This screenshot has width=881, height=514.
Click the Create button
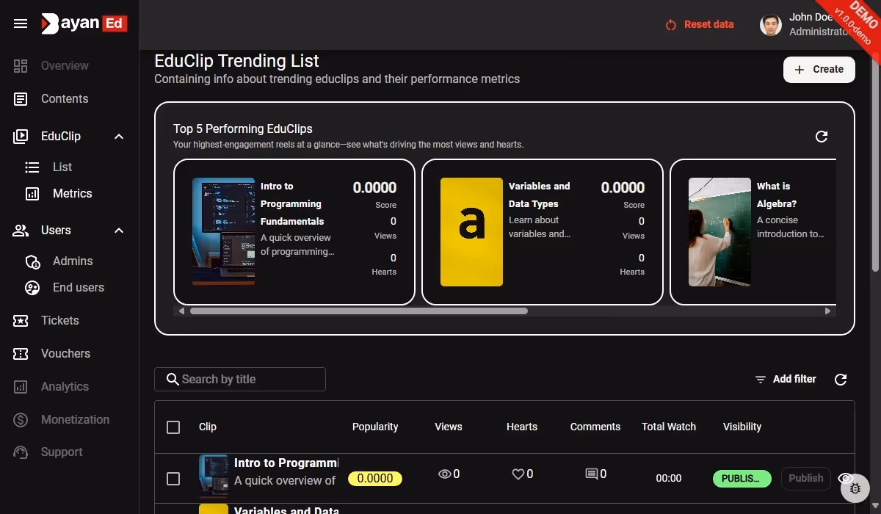[x=819, y=69]
